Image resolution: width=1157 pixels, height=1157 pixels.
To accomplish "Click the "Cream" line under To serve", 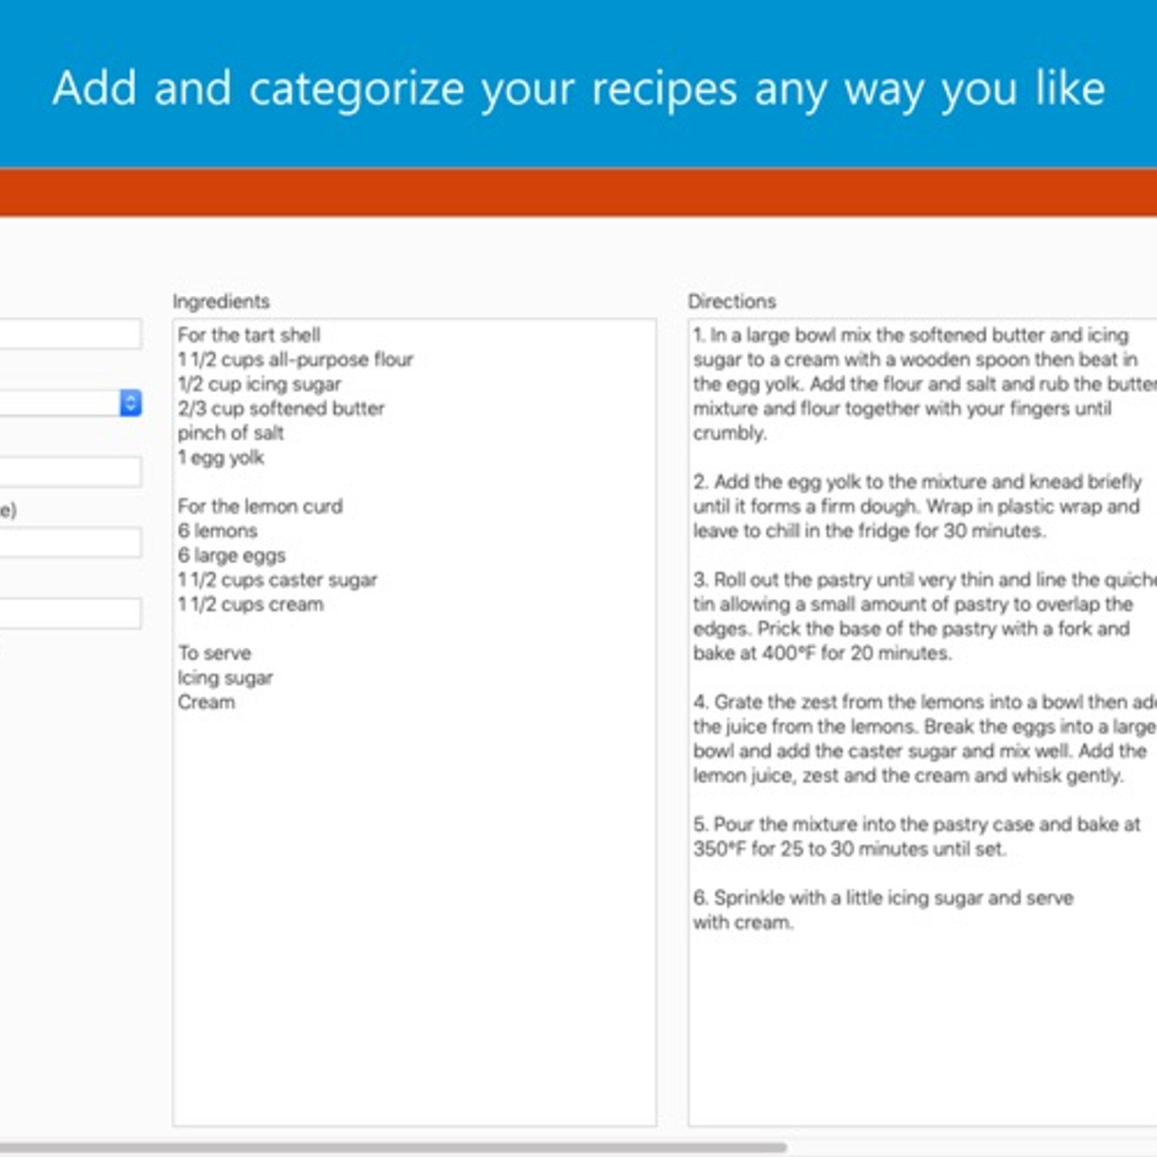I will click(207, 701).
